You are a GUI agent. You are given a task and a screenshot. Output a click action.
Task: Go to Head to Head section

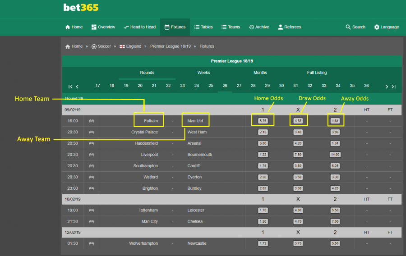139,27
